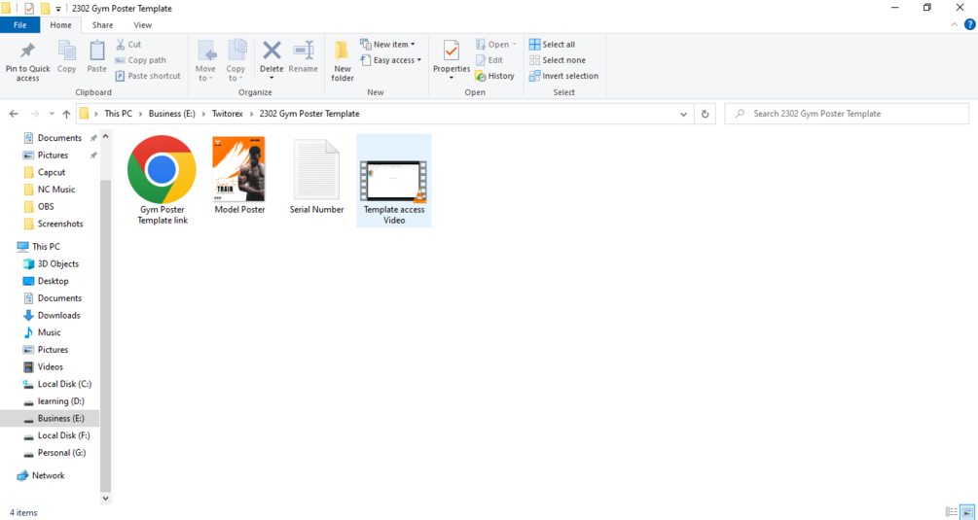The width and height of the screenshot is (978, 520).
Task: Switch to the Home ribbon tab
Action: click(x=60, y=25)
